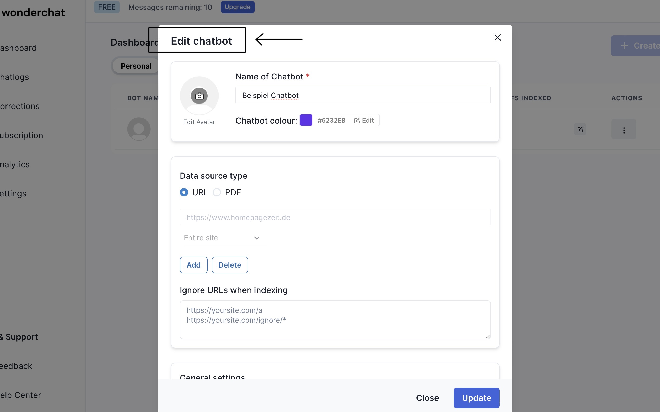Click the Ignore URLs textarea
Image resolution: width=660 pixels, height=412 pixels.
(335, 320)
